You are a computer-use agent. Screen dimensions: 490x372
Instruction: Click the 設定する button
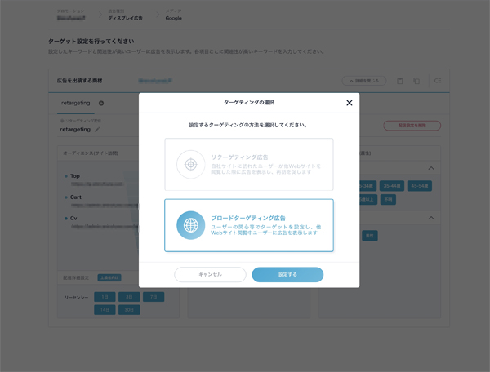(287, 274)
